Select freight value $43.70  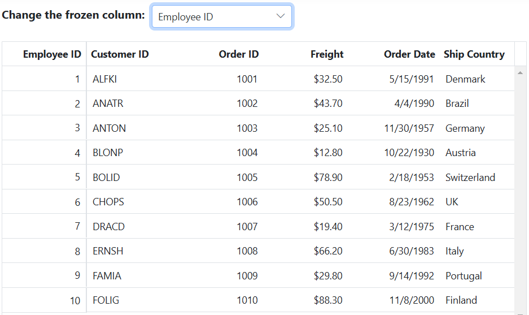pos(328,103)
